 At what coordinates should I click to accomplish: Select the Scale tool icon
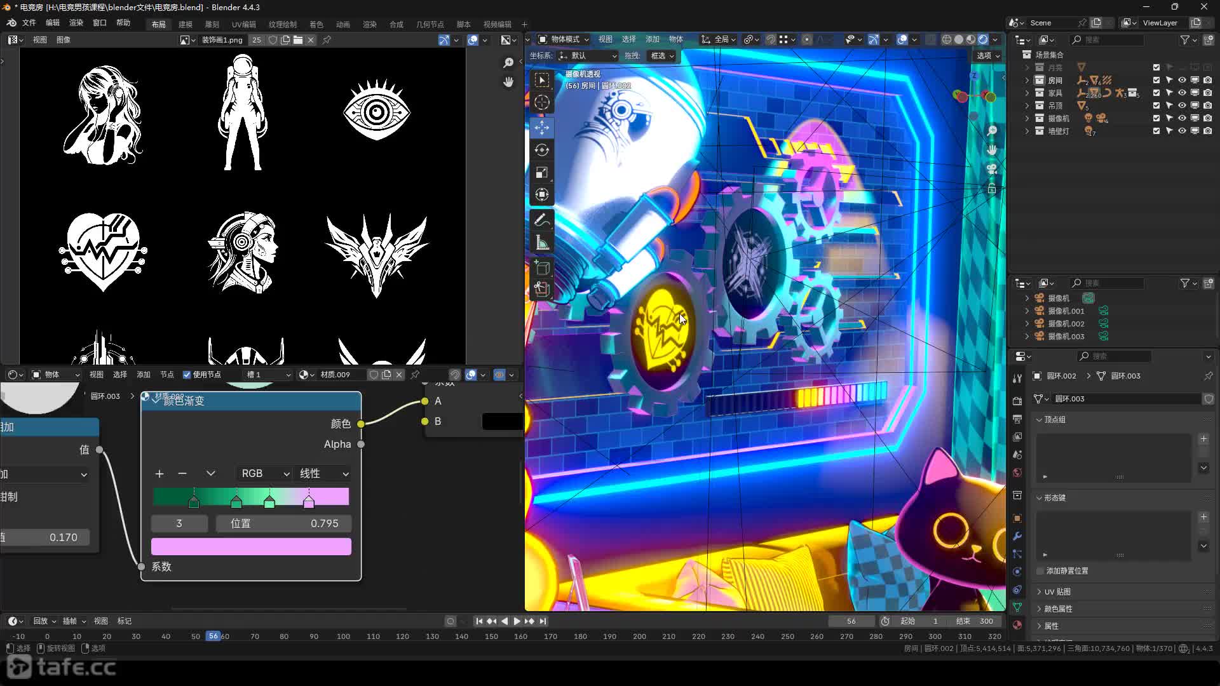[x=541, y=173]
